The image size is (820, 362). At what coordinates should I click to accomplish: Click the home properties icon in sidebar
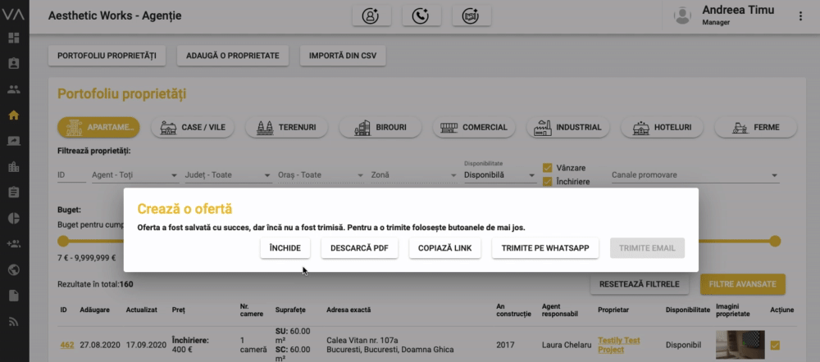pos(14,115)
